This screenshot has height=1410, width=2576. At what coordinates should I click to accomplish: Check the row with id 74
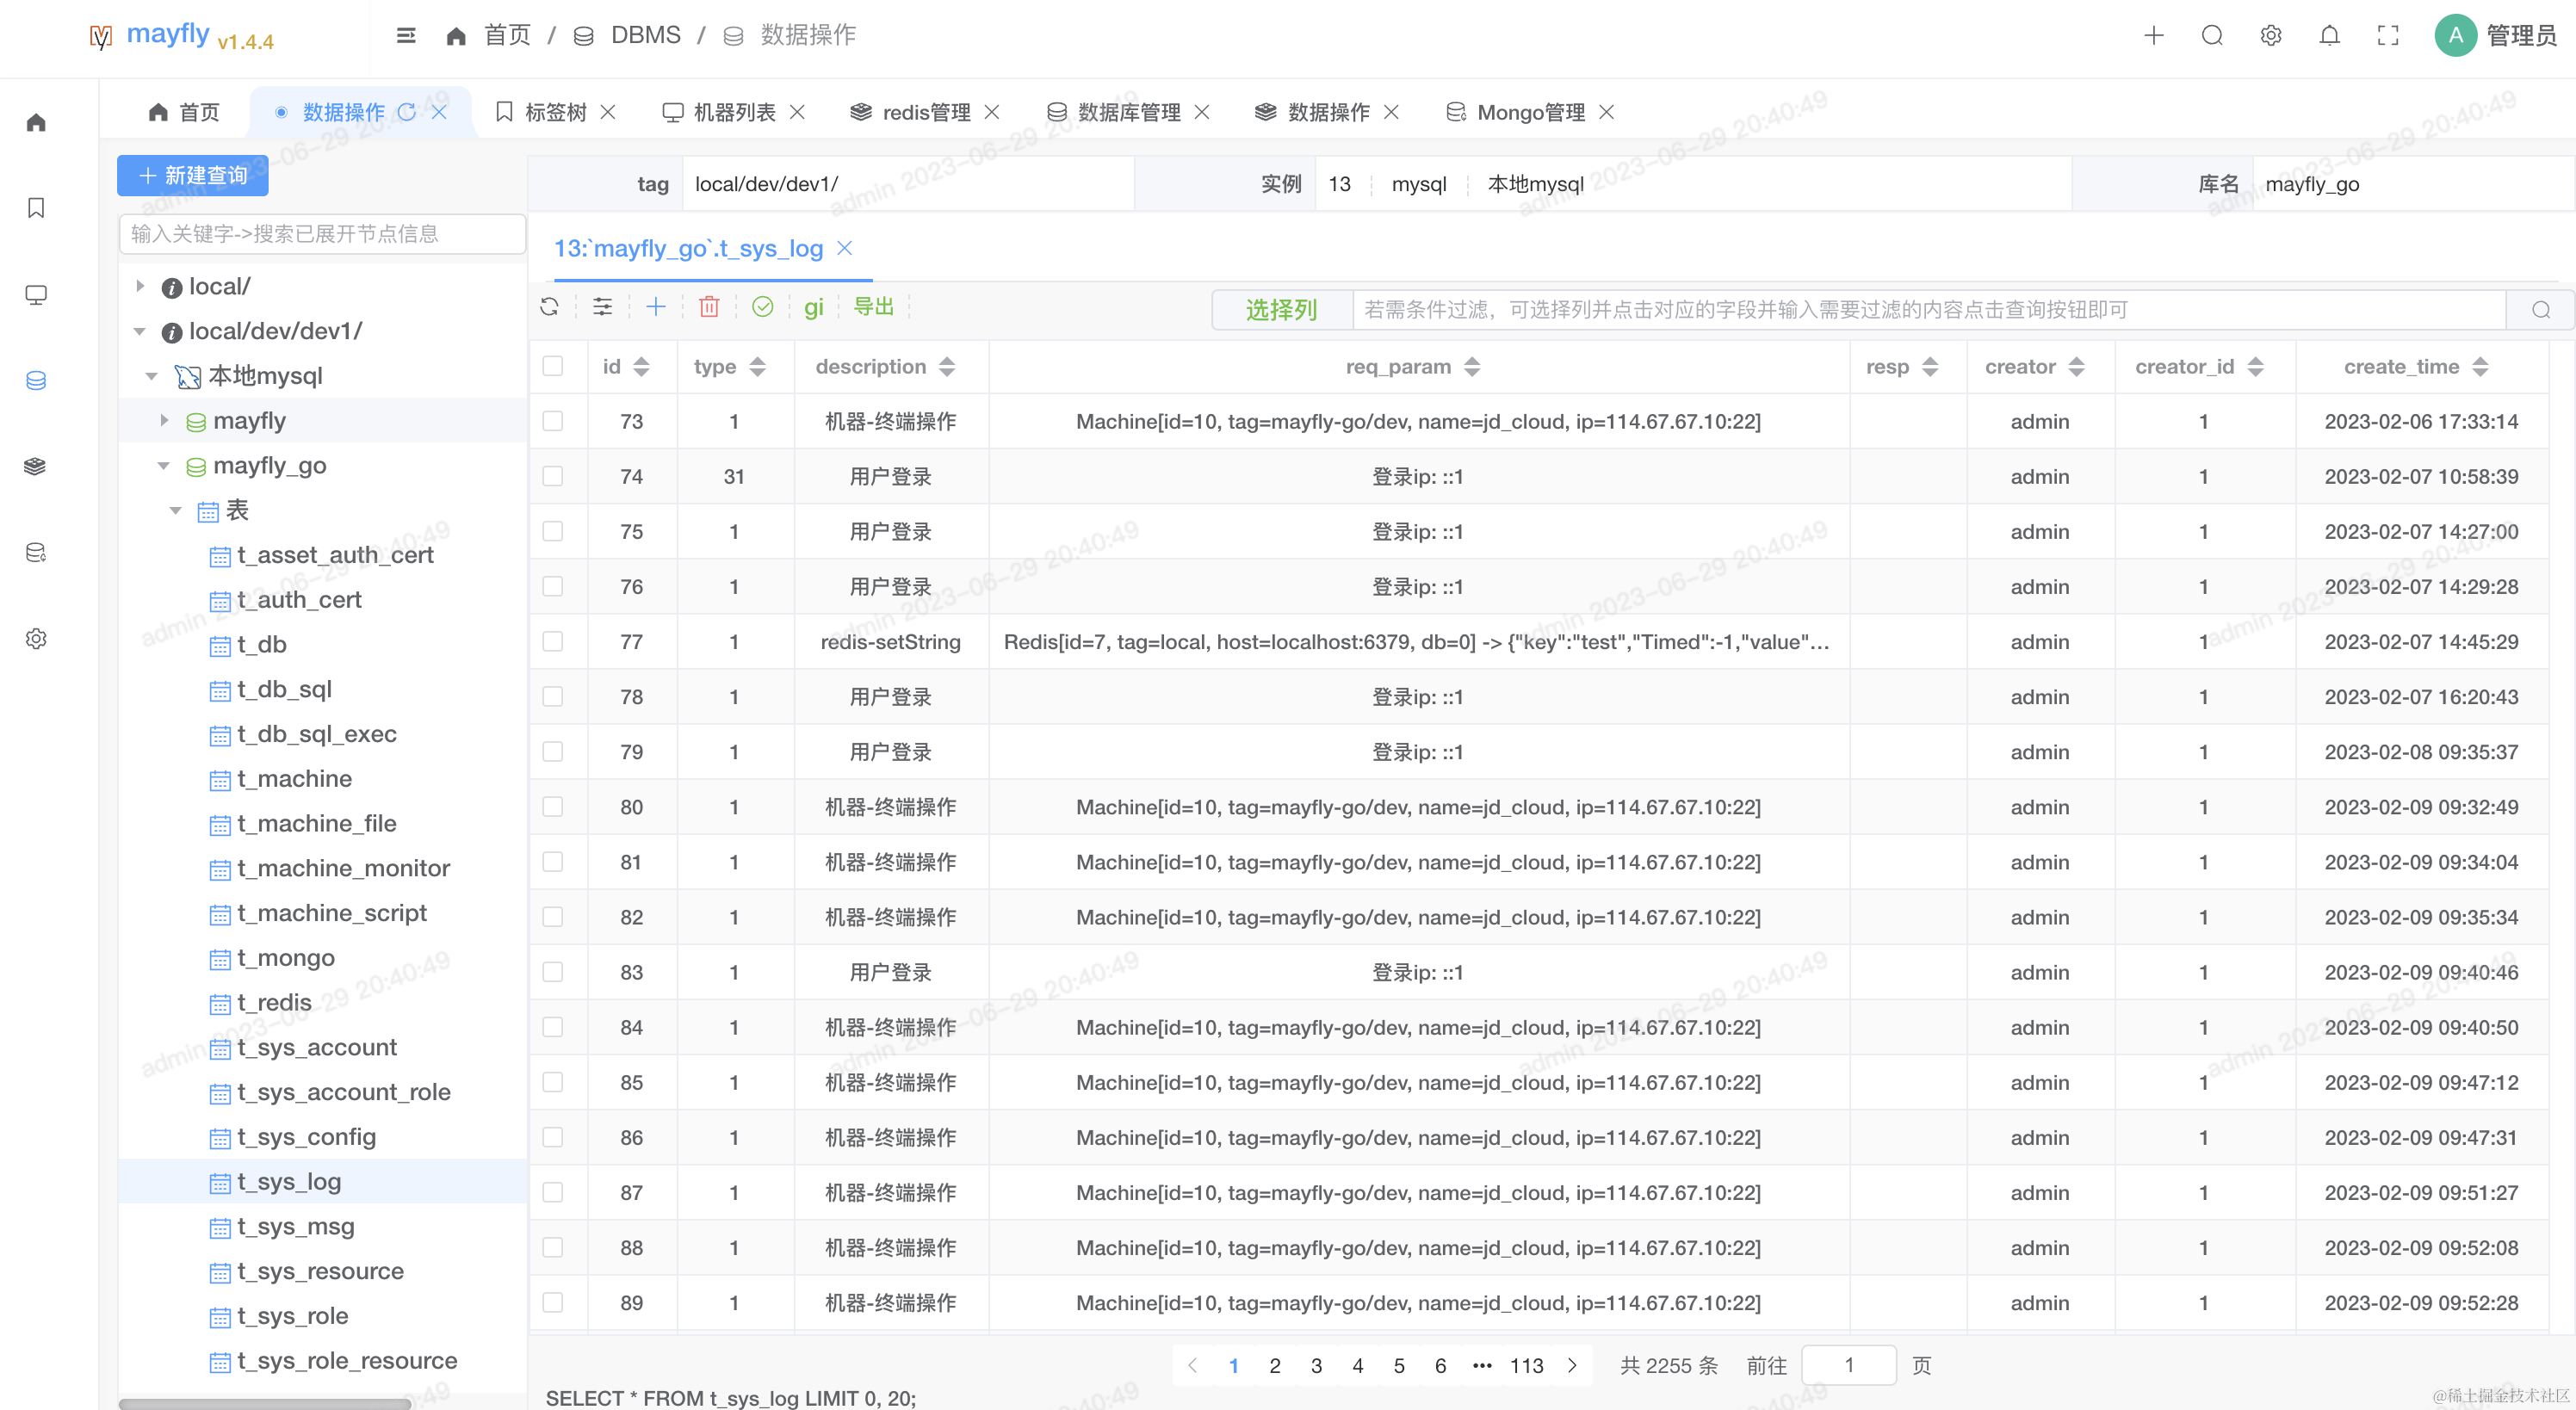(x=552, y=476)
